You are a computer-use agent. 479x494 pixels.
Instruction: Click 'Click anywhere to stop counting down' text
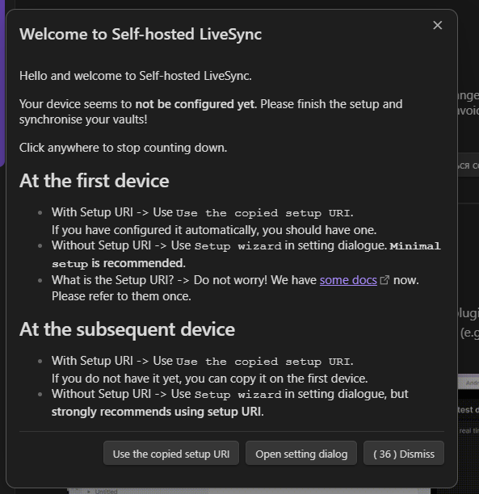(x=124, y=148)
